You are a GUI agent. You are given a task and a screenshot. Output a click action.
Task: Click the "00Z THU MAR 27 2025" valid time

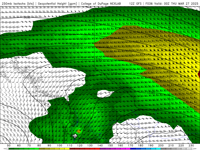pos(181,4)
